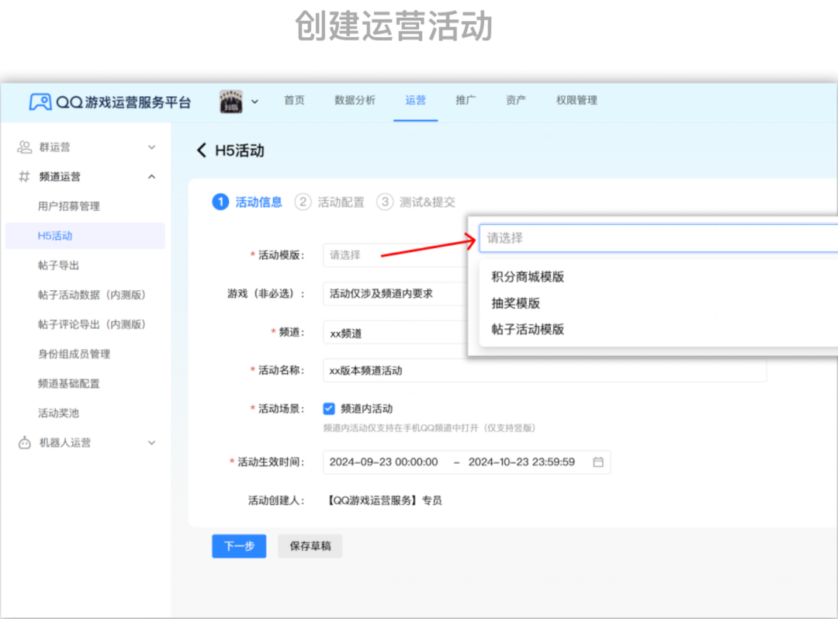Click step 3 测试&提交 circle icon
The width and height of the screenshot is (838, 619).
pos(385,202)
